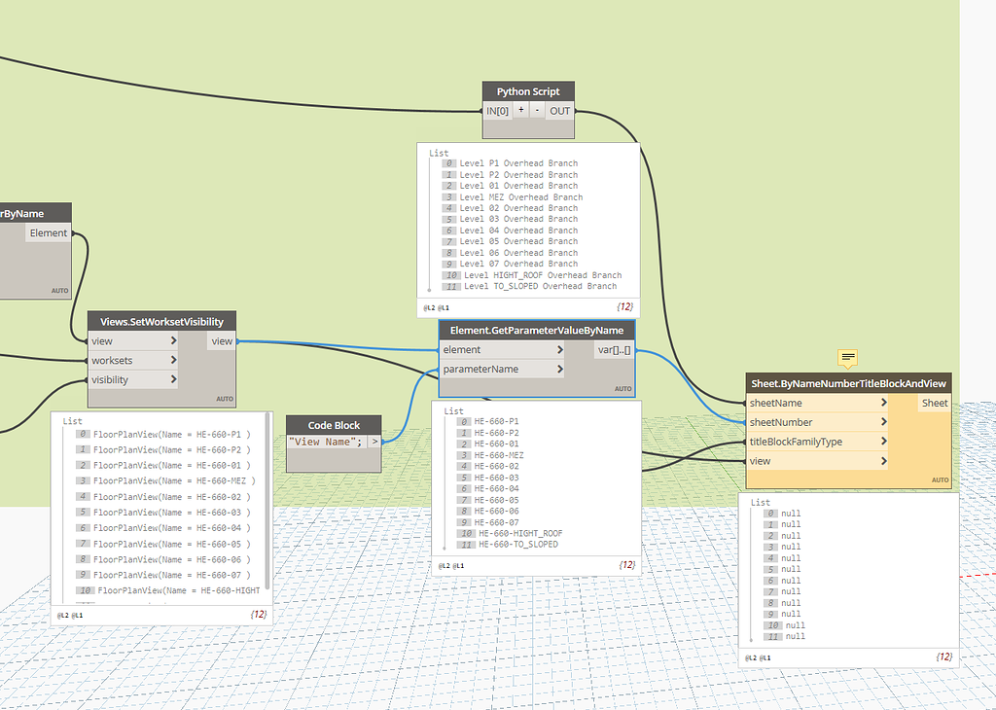Screen dimensions: 996x710
Task: Click the var[]..[] output port
Action: point(614,350)
